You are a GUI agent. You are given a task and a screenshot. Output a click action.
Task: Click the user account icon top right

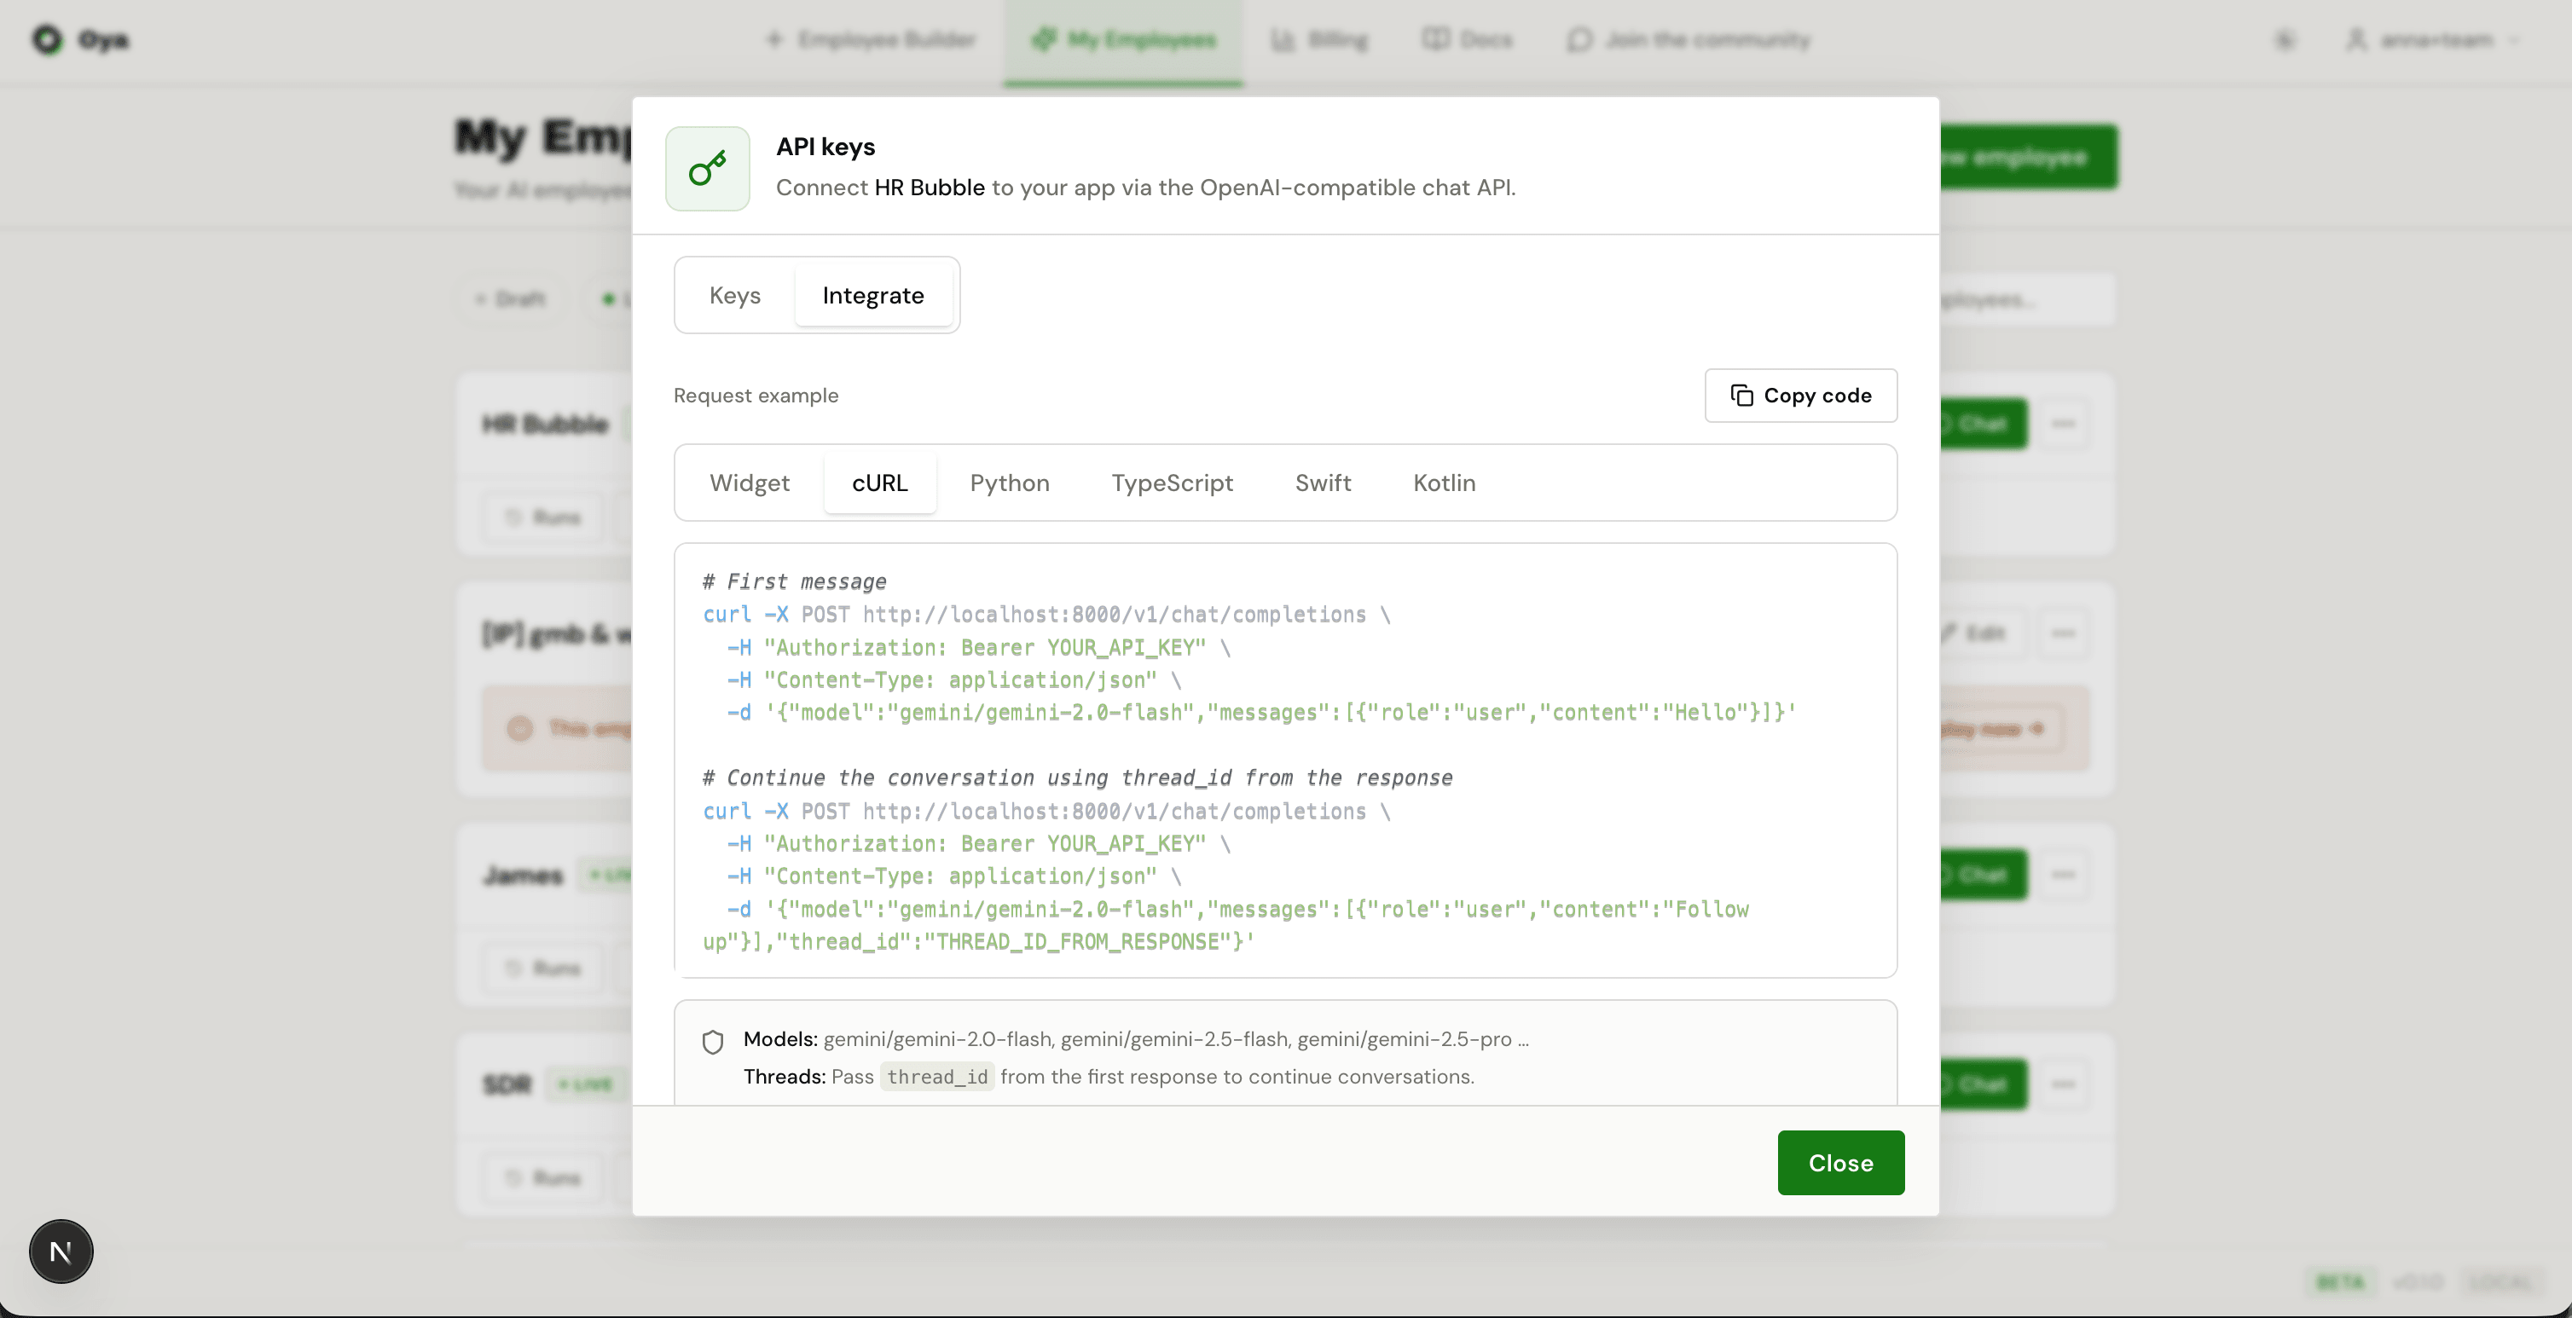pyautogui.click(x=2358, y=40)
